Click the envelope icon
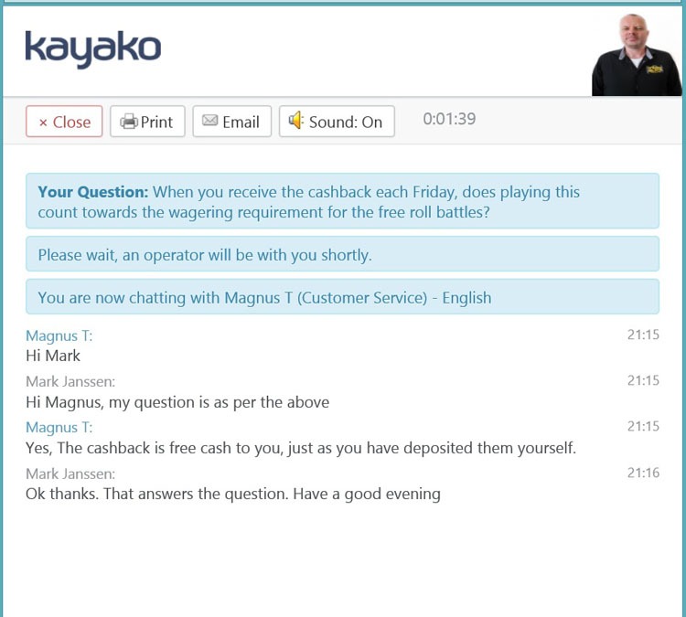The width and height of the screenshot is (686, 617). [210, 120]
